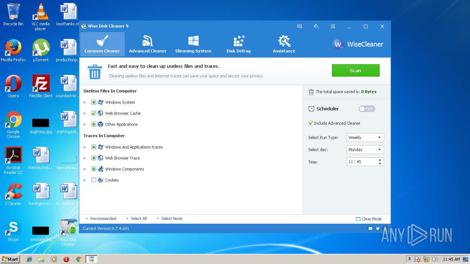Open the Select Run Type dropdown
Viewport: 470px width, 264px height.
365,137
